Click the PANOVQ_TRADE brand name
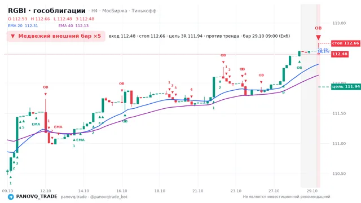Screen dimensions: 361x203 coord(37,197)
